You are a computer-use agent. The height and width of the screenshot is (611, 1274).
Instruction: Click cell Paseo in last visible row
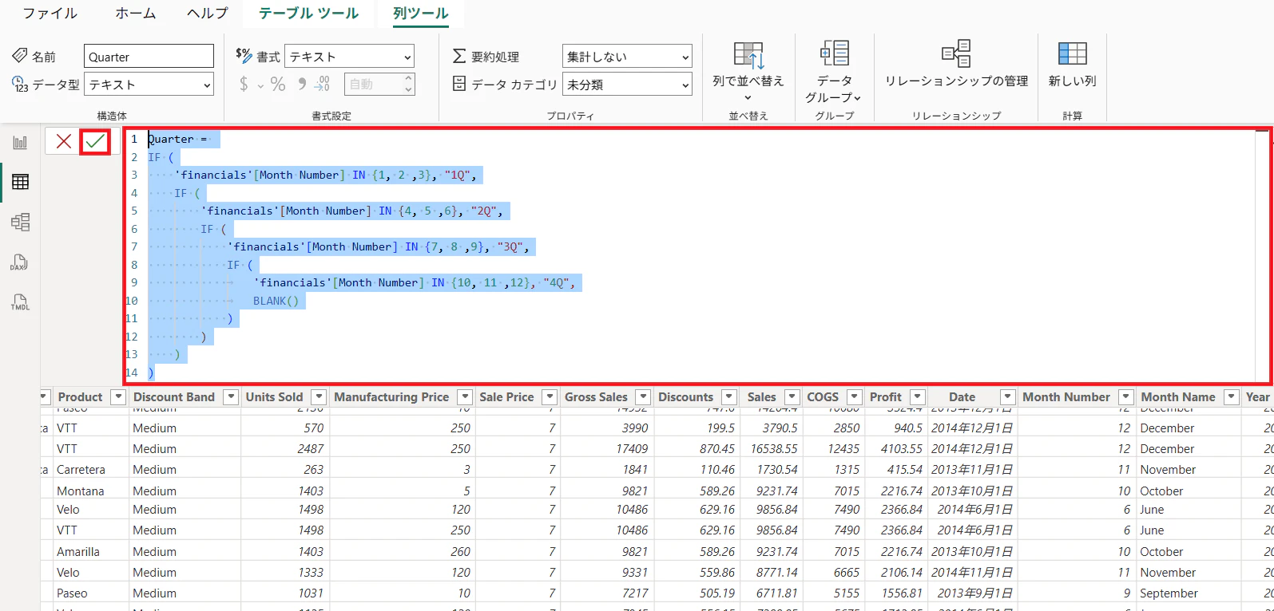click(x=72, y=593)
